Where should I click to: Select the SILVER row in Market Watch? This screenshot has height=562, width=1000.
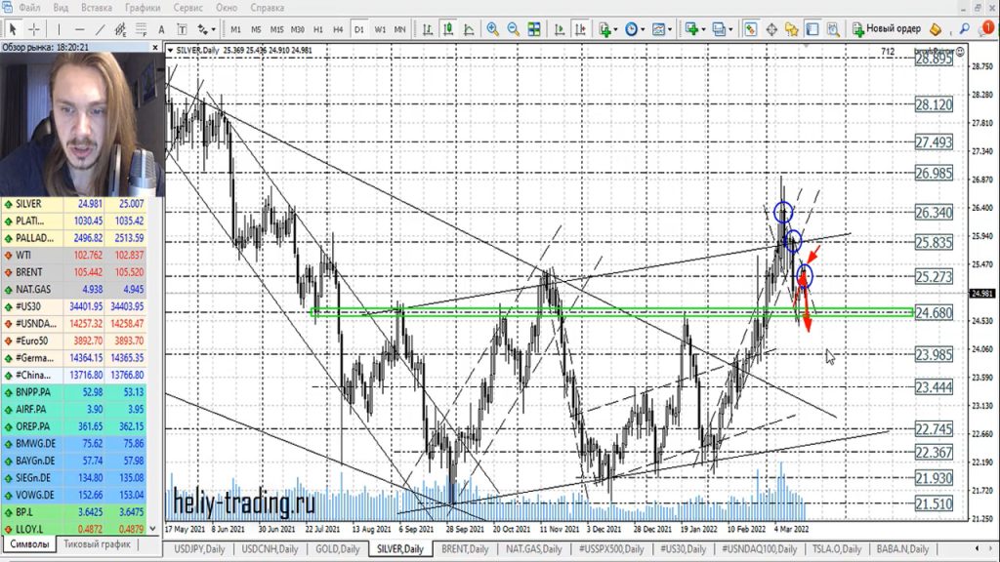click(34, 204)
